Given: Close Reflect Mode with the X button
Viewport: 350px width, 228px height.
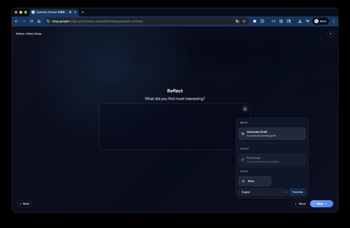Looking at the screenshot, I should pyautogui.click(x=330, y=34).
